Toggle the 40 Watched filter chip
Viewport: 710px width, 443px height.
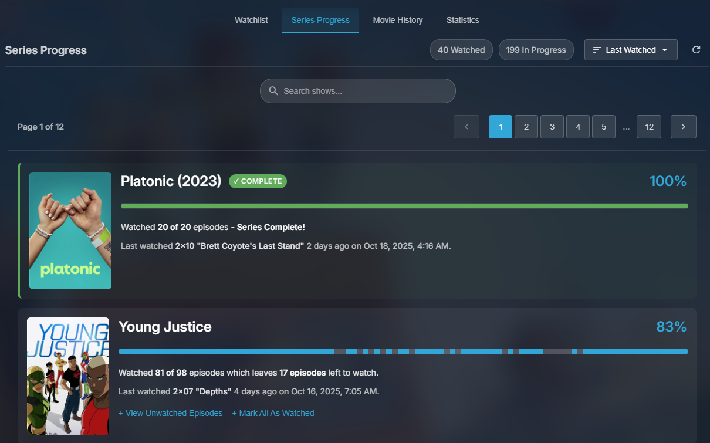point(461,50)
